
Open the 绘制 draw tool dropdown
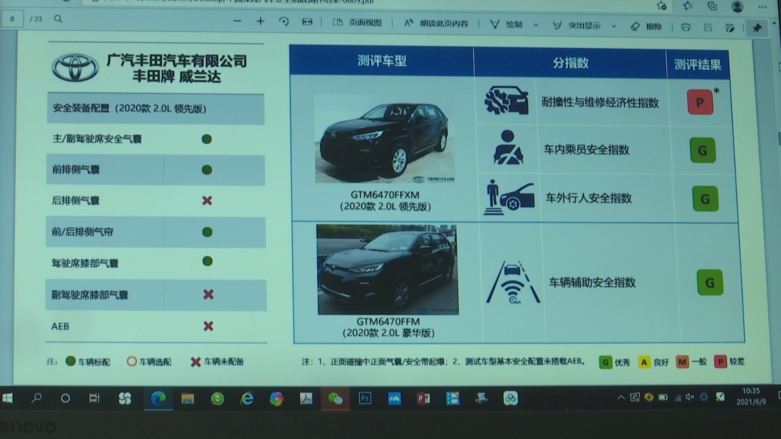click(535, 25)
